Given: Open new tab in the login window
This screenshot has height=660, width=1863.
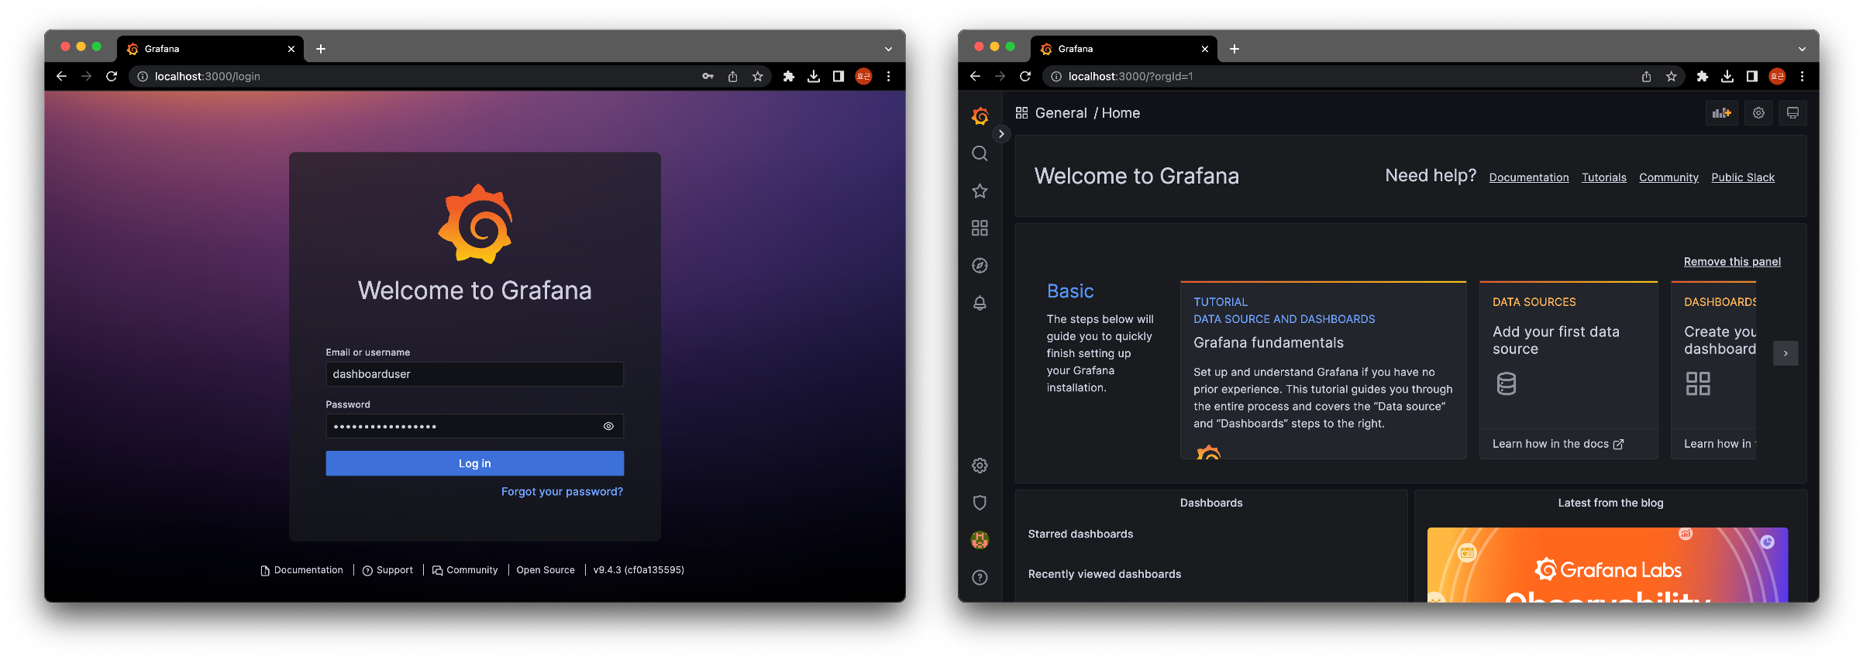Looking at the screenshot, I should pyautogui.click(x=320, y=49).
